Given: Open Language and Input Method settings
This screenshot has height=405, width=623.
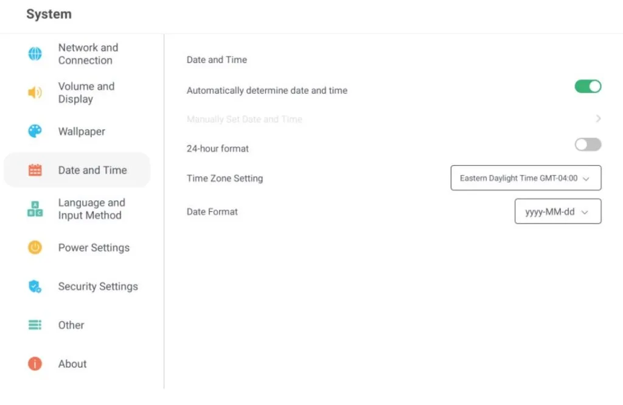Looking at the screenshot, I should tap(77, 208).
